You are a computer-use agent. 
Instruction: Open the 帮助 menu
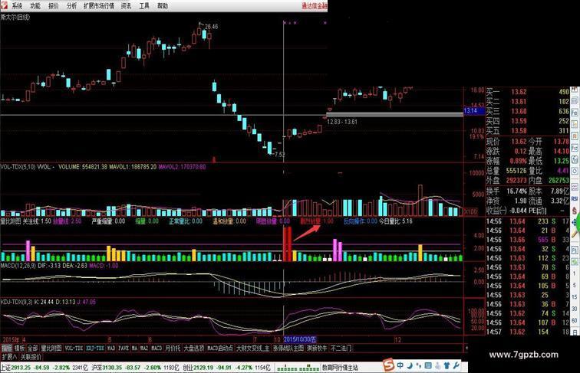(163, 5)
